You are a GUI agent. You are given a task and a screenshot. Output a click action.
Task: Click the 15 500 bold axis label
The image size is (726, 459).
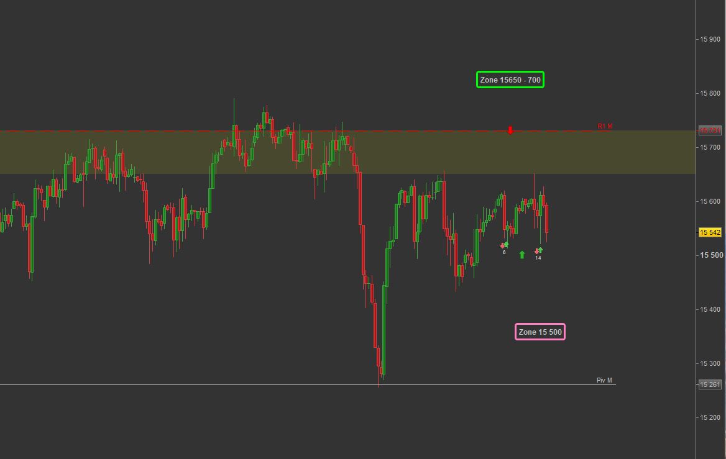711,255
